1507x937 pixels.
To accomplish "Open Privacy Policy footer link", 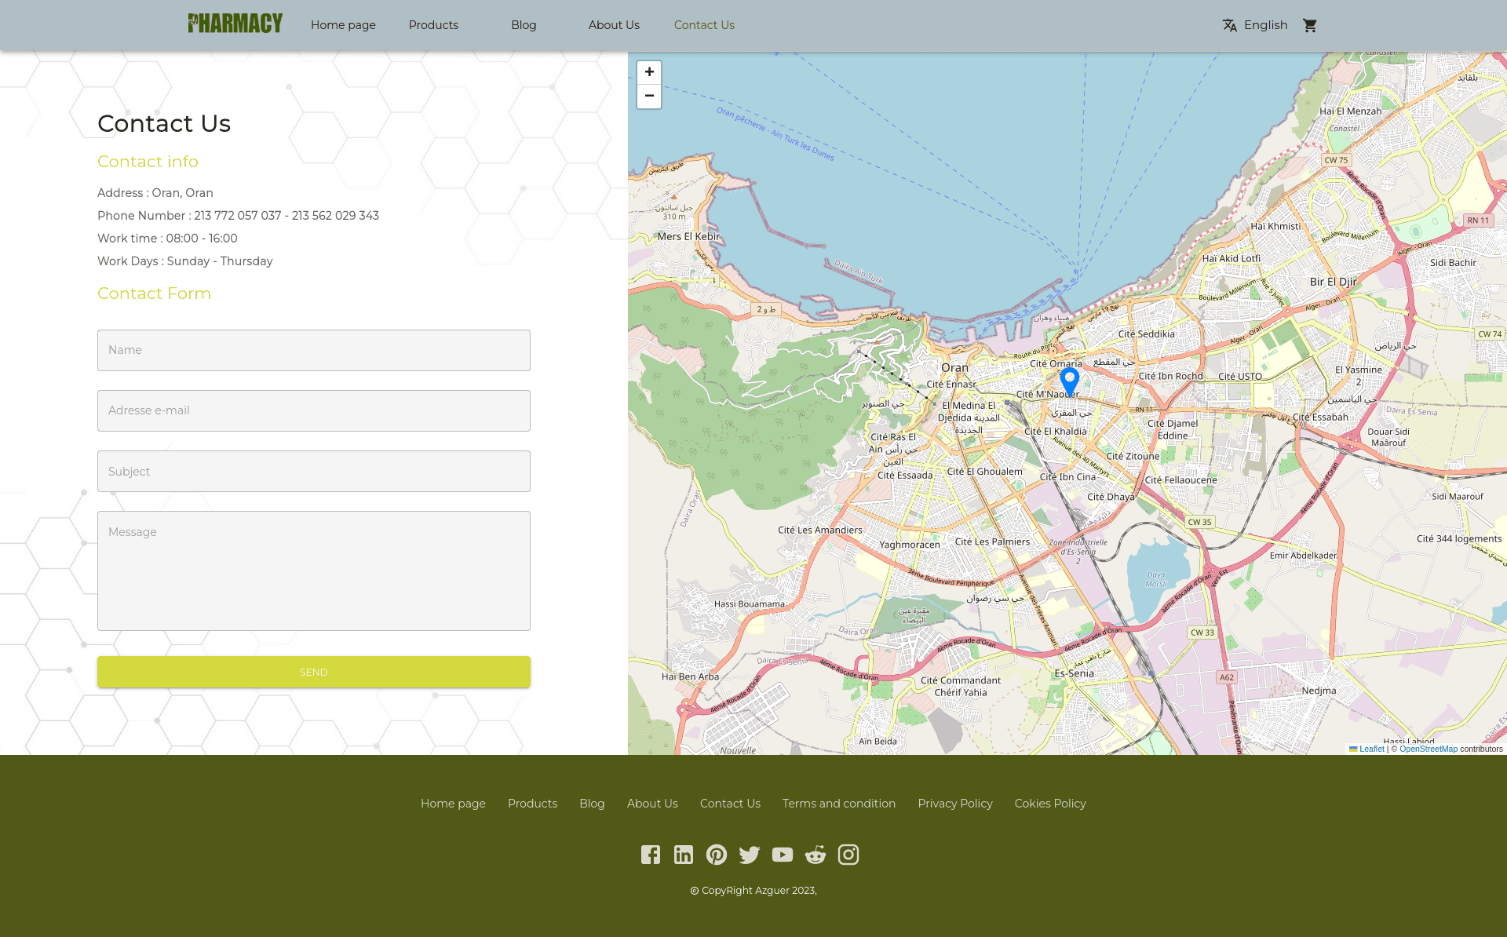I will (954, 804).
